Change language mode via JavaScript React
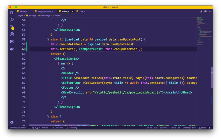The width and height of the screenshot is (221, 140). pos(189,128)
